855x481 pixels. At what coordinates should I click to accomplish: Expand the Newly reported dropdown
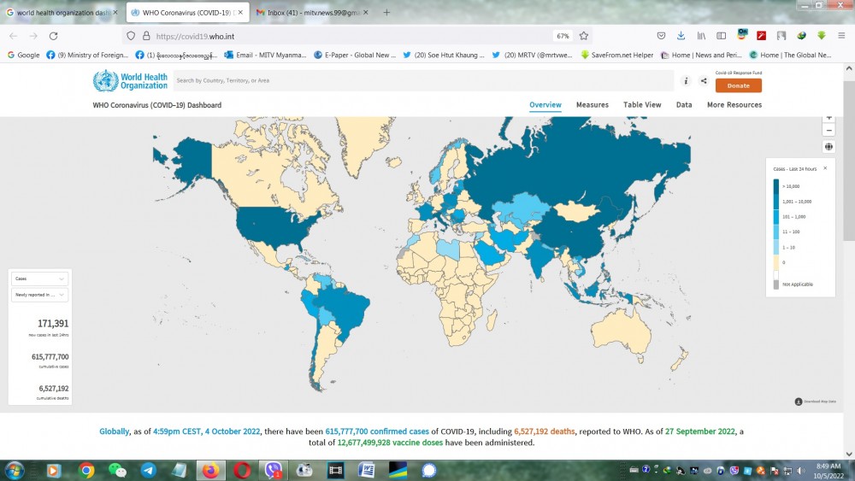pyautogui.click(x=39, y=294)
